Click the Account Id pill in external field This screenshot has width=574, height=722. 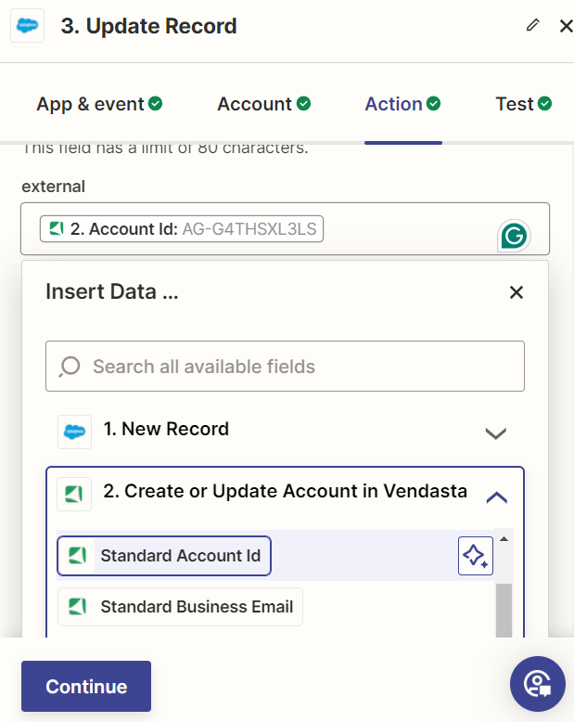coord(182,229)
